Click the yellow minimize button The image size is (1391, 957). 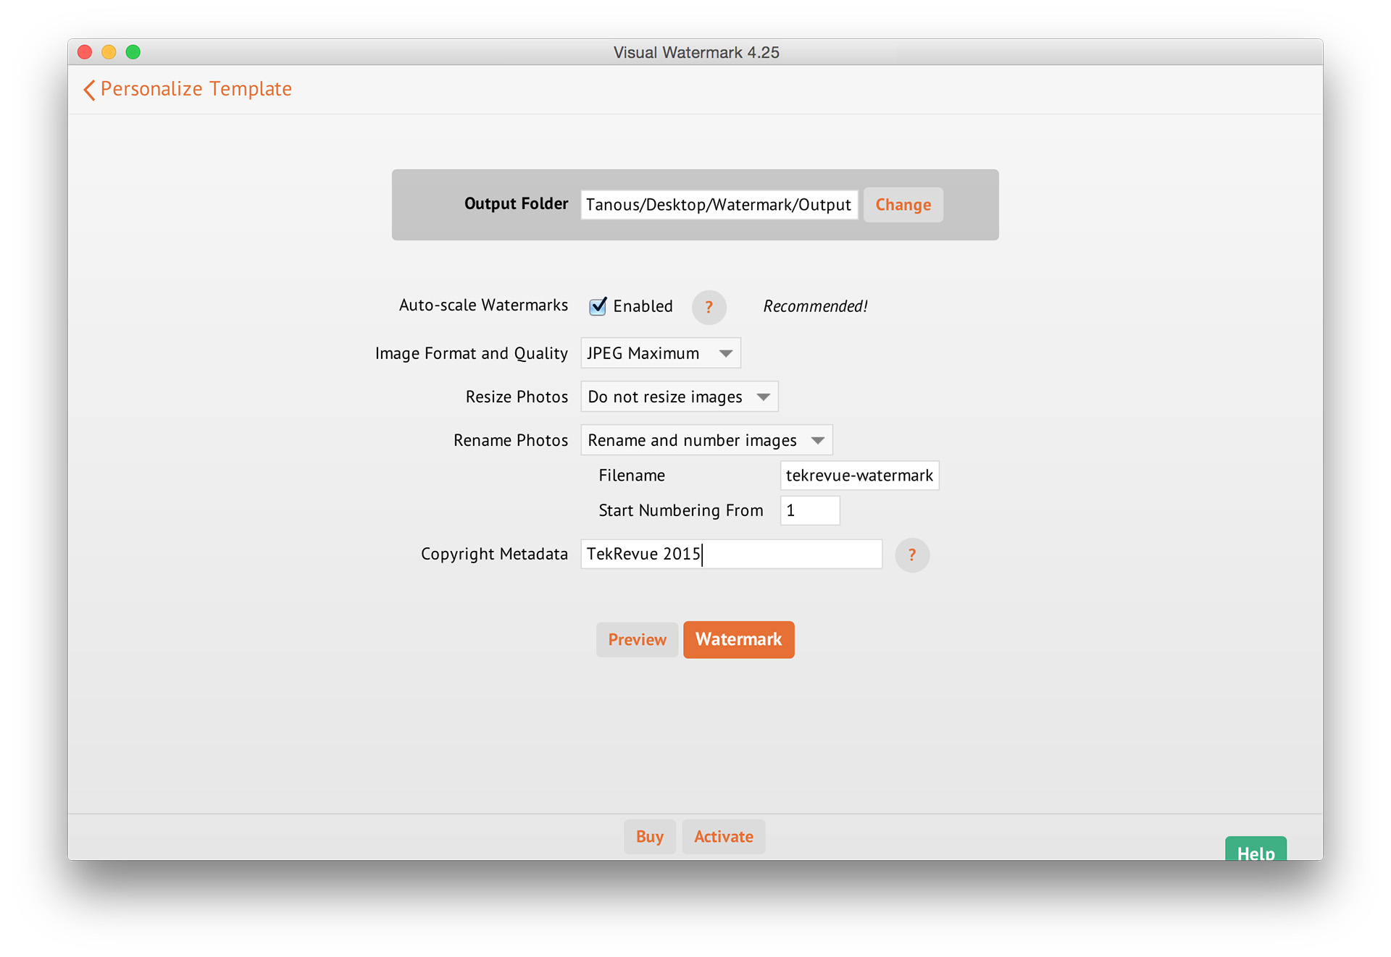click(x=109, y=52)
